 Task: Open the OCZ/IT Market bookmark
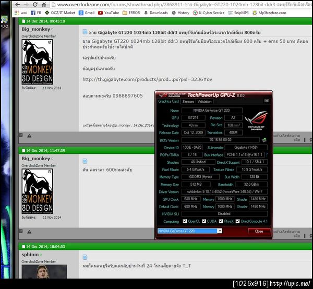point(59,13)
